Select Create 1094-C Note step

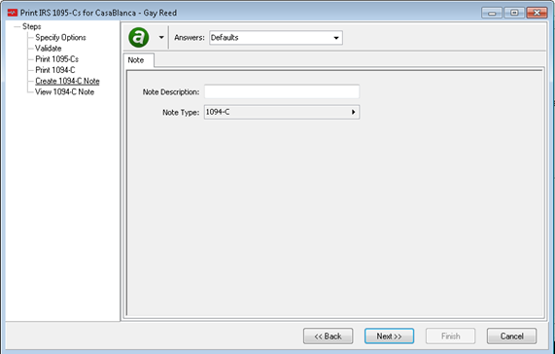click(x=67, y=81)
